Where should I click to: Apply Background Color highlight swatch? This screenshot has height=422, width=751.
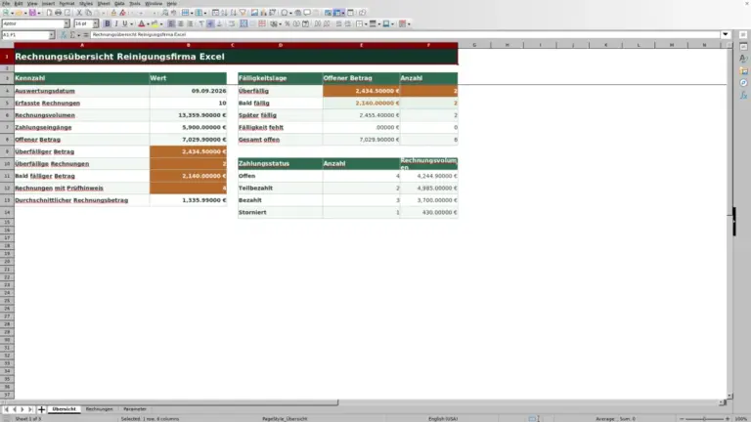pos(155,23)
